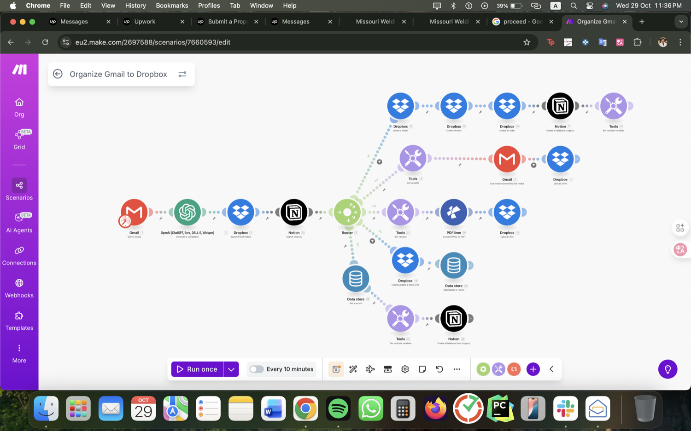
Task: Open the Notion Create a Database module
Action: pyautogui.click(x=560, y=106)
